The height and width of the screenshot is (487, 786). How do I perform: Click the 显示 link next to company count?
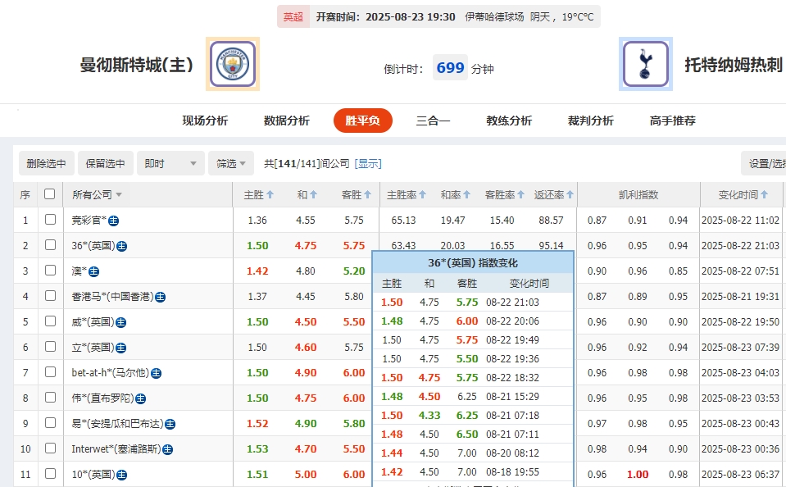tap(367, 162)
